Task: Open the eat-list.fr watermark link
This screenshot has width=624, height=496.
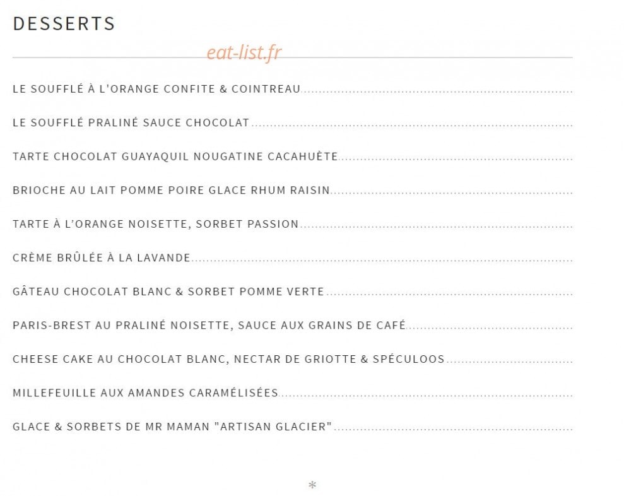Action: [x=244, y=52]
